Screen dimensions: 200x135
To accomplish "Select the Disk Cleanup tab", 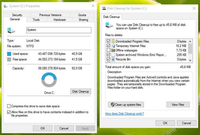I will point(111,17).
